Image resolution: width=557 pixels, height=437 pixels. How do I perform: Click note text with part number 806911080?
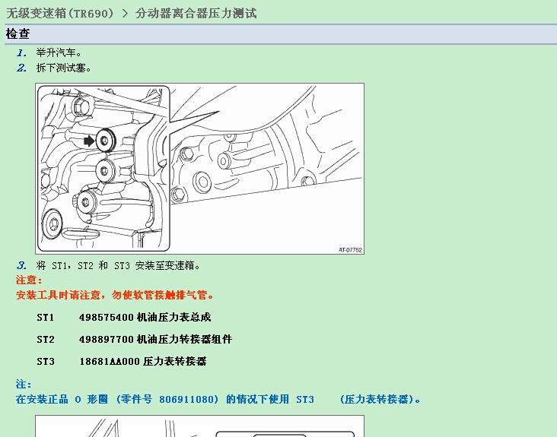pyautogui.click(x=218, y=399)
